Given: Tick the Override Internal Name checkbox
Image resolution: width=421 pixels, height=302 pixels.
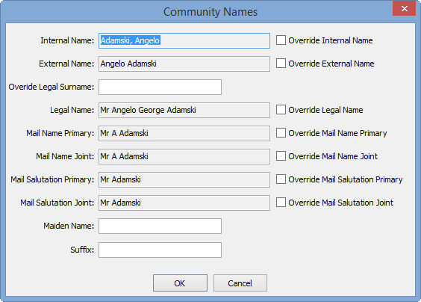Looking at the screenshot, I should coord(281,40).
